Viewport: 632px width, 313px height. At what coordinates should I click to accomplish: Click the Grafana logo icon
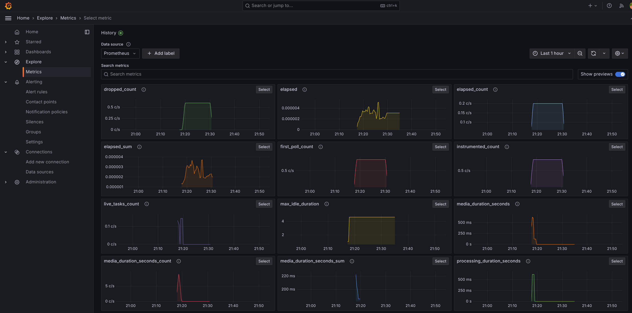[8, 6]
